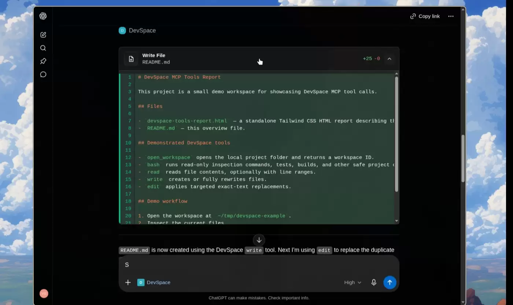513x305 pixels.
Task: Click the +25 -0 diff stats
Action: [x=371, y=59]
